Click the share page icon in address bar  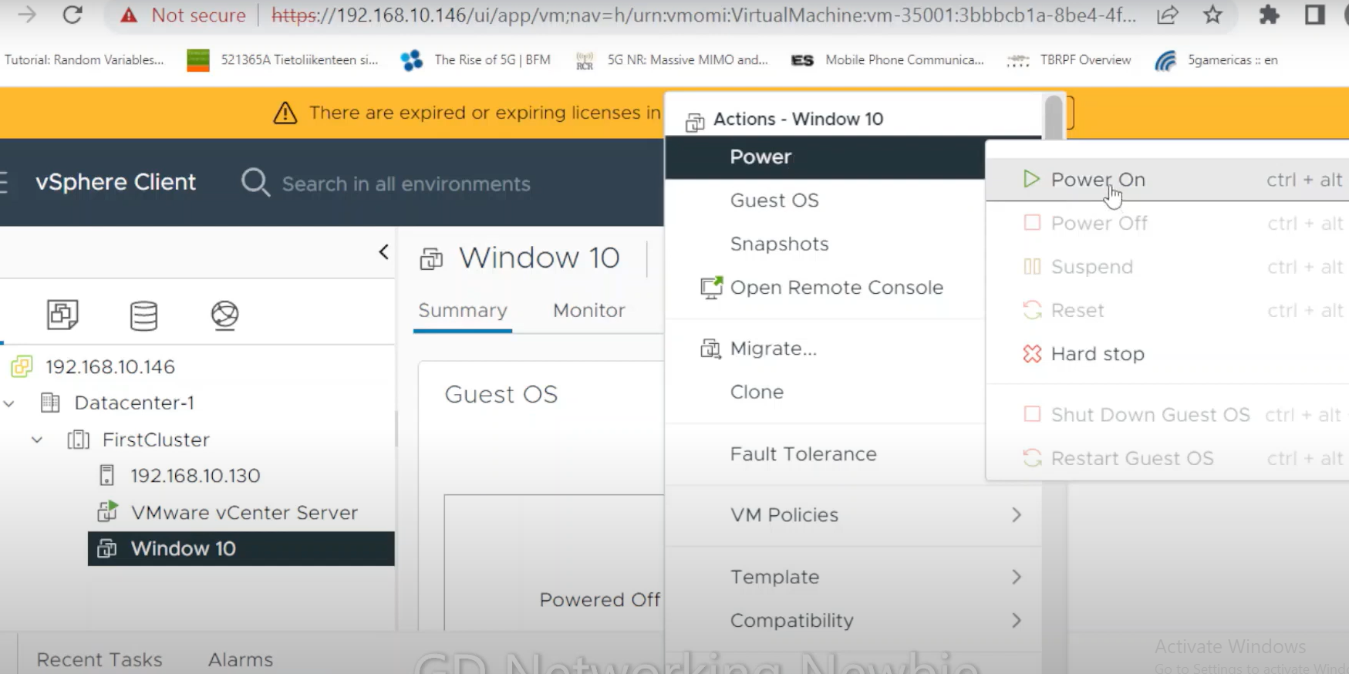click(1168, 15)
